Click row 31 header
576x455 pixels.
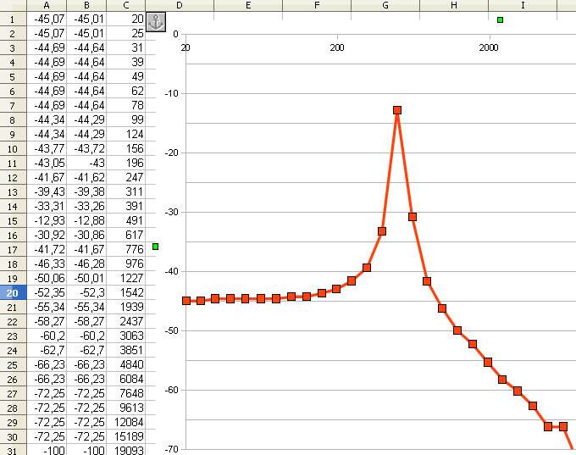click(13, 450)
